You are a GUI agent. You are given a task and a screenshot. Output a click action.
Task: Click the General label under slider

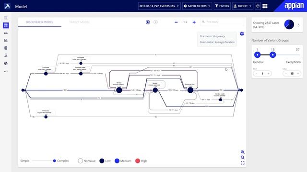(258, 62)
